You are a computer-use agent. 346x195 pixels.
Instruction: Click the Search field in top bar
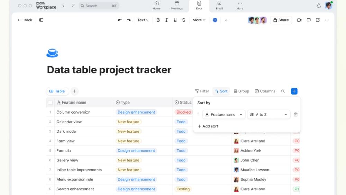point(99,6)
